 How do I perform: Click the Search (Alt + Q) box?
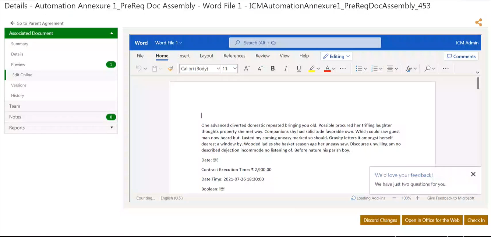305,43
